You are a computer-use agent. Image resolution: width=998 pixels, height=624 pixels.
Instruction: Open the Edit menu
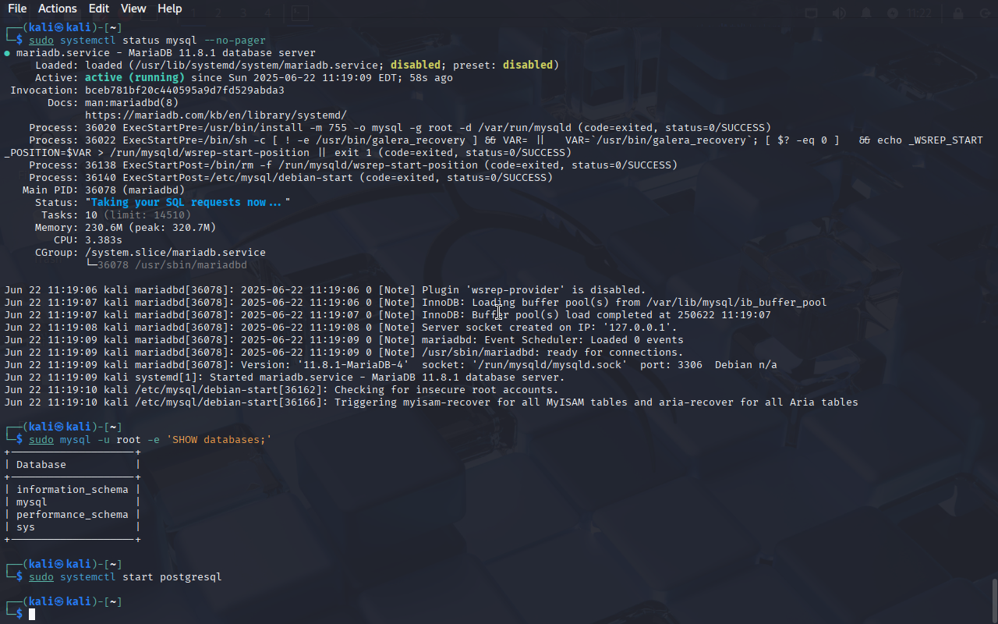99,9
